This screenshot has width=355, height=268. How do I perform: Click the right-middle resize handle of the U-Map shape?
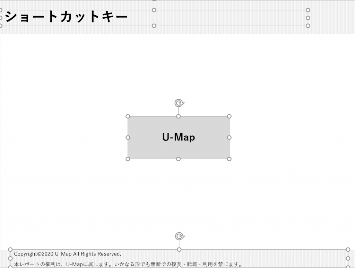pos(229,137)
